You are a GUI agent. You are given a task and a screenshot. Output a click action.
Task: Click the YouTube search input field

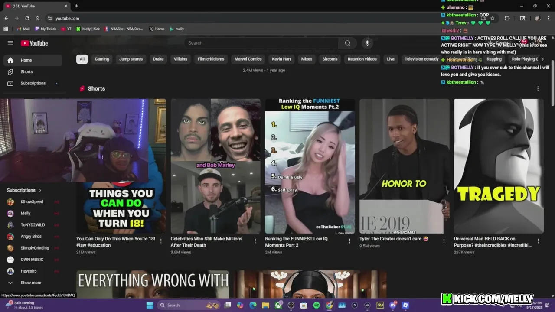(261, 43)
